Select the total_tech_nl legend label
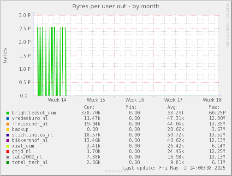232x176 pixels. tap(30, 163)
